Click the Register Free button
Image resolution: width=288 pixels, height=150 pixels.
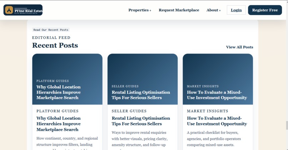tap(265, 10)
